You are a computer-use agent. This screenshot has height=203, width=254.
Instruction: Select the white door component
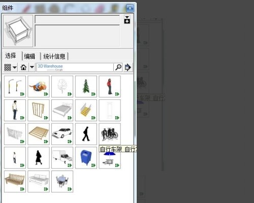[x=110, y=110]
